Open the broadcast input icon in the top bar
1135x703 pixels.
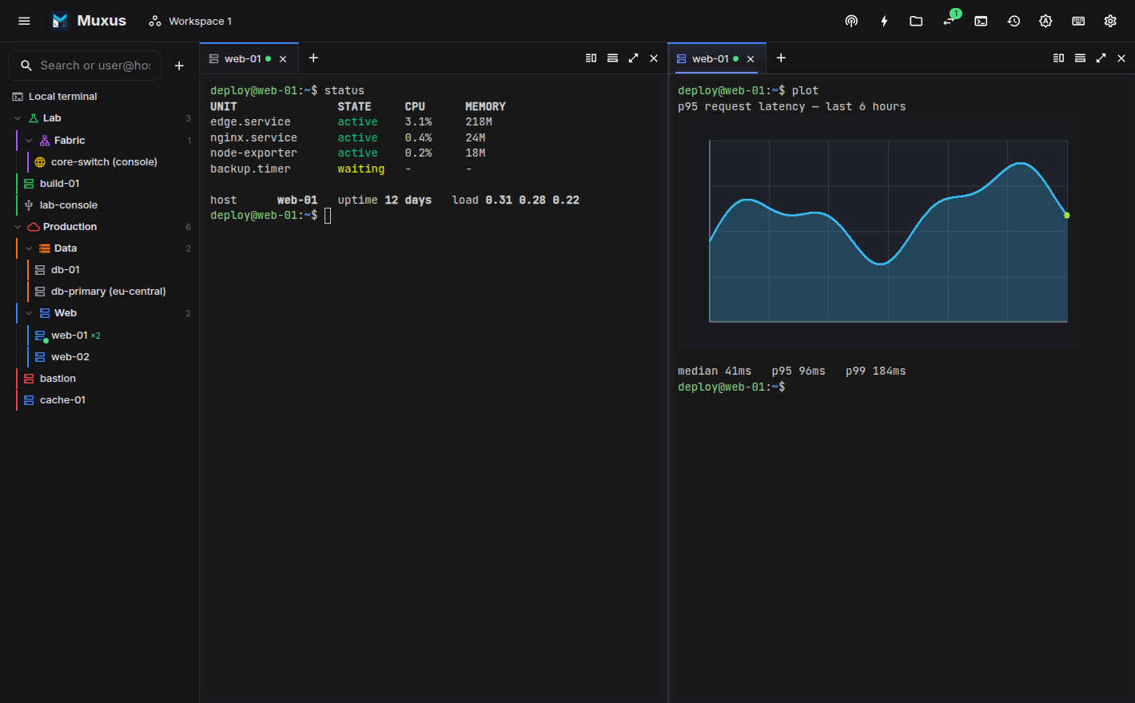851,21
